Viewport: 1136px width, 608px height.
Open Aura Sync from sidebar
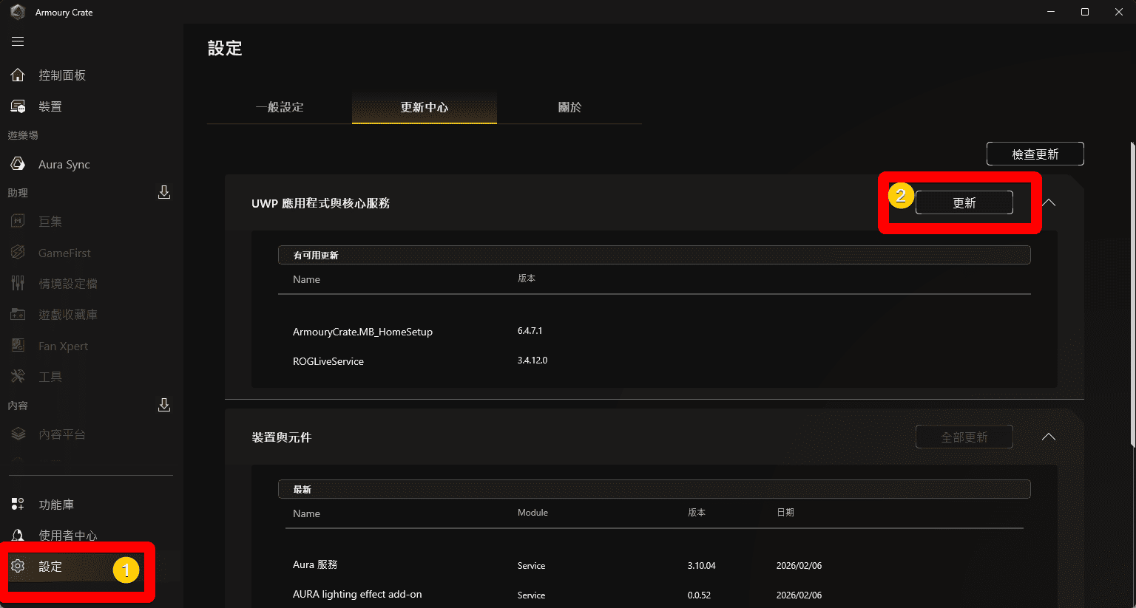(x=64, y=164)
